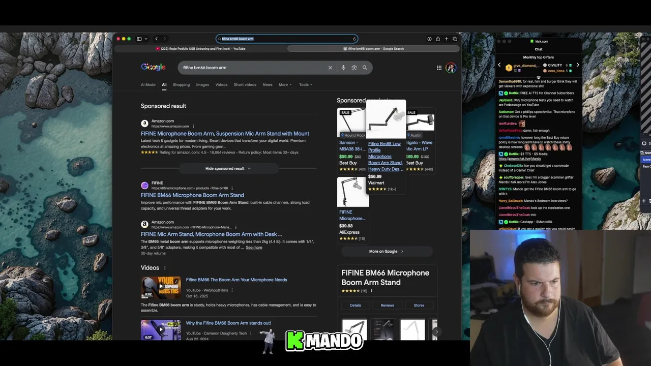Image resolution: width=651 pixels, height=366 pixels.
Task: Toggle Safari sidebar button
Action: point(139,39)
